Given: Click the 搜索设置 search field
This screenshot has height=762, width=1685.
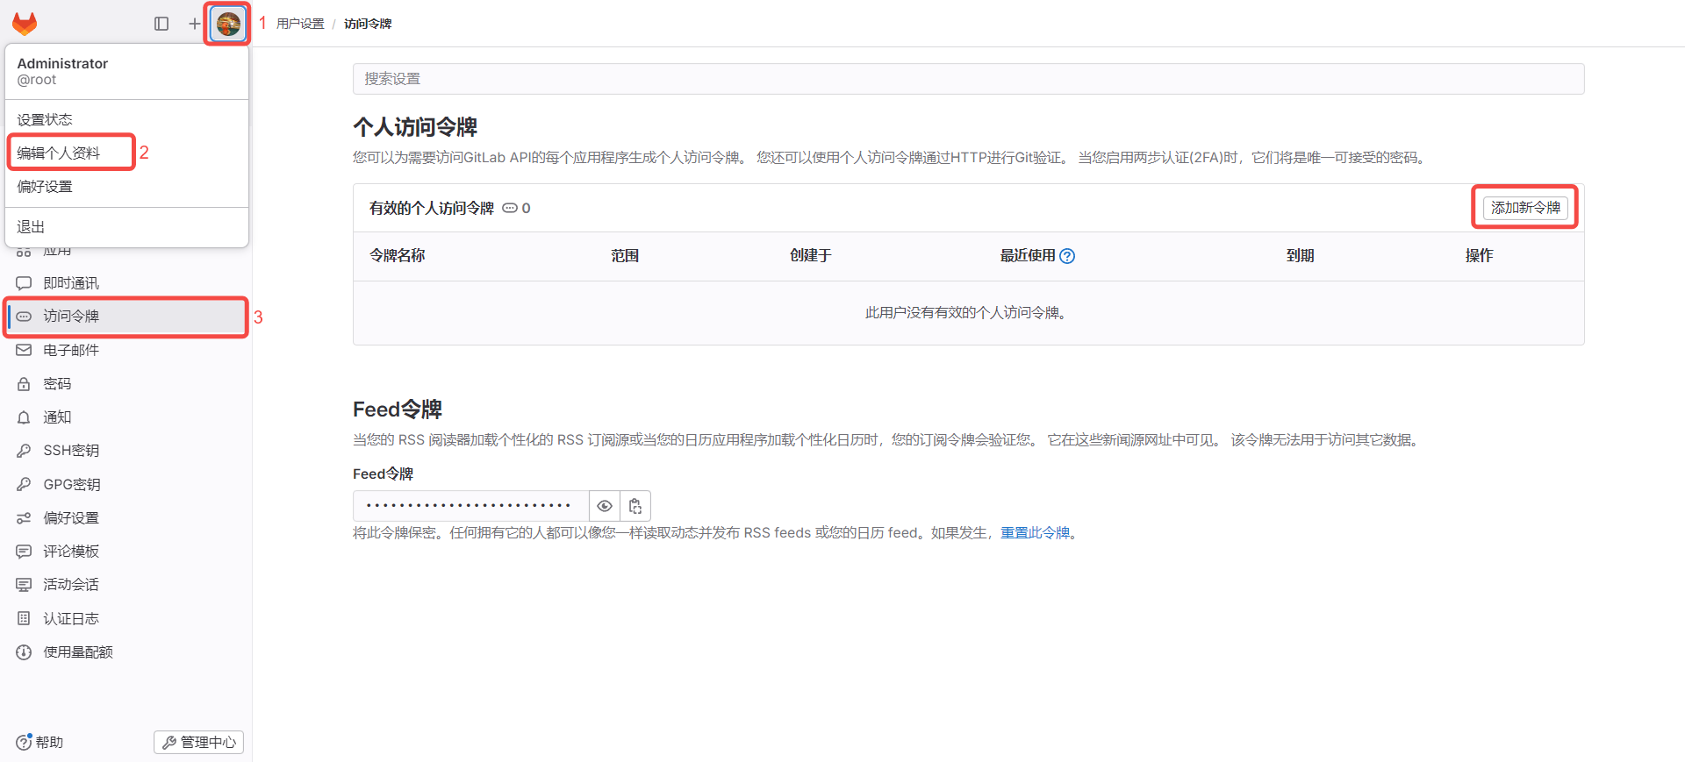Looking at the screenshot, I should [968, 79].
